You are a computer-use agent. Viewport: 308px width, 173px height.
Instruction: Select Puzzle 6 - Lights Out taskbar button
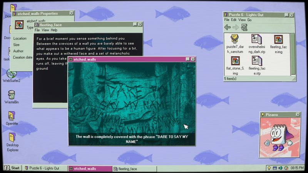[44, 168]
